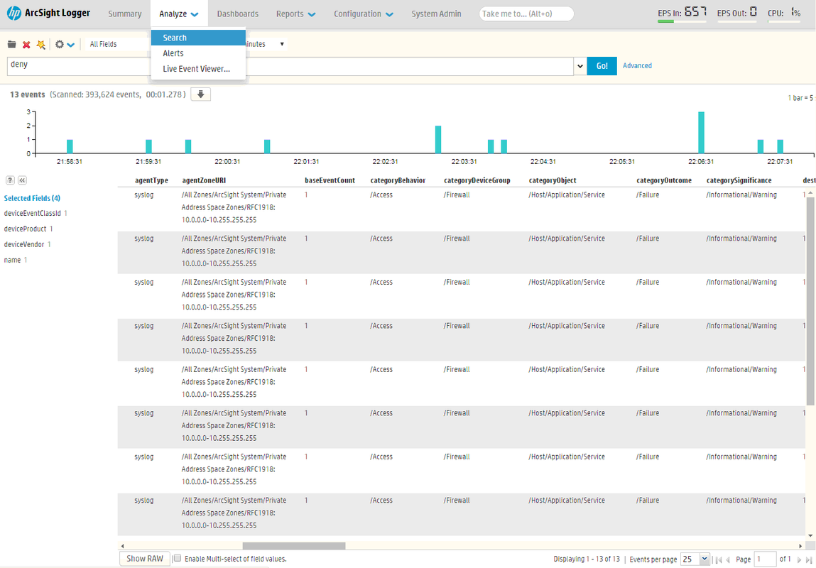Go to first page of results
The image size is (816, 568).
click(719, 559)
